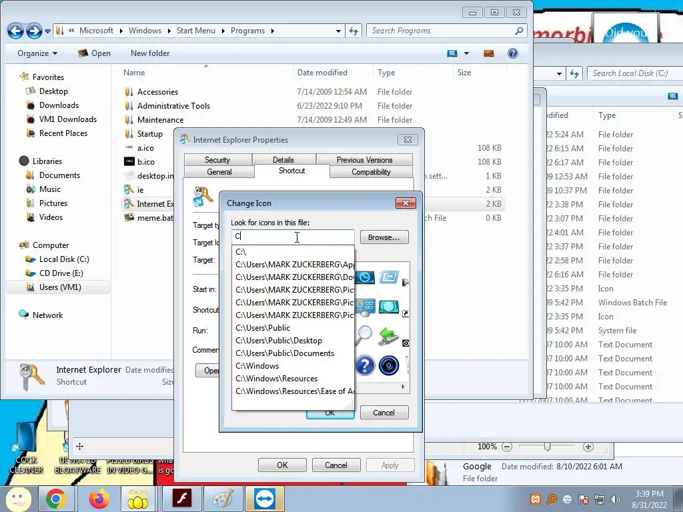Switch to the Security tab
This screenshot has height=512, width=683.
click(217, 160)
